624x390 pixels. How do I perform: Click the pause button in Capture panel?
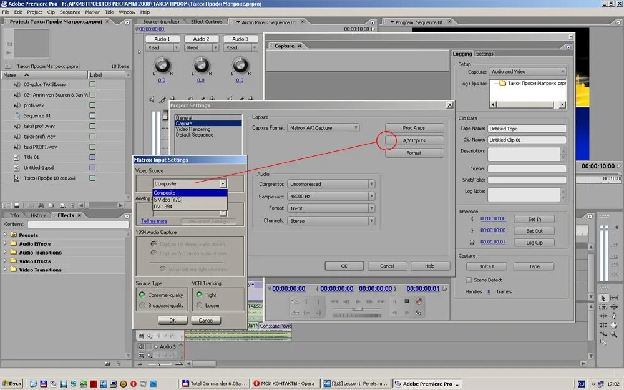coord(395,301)
